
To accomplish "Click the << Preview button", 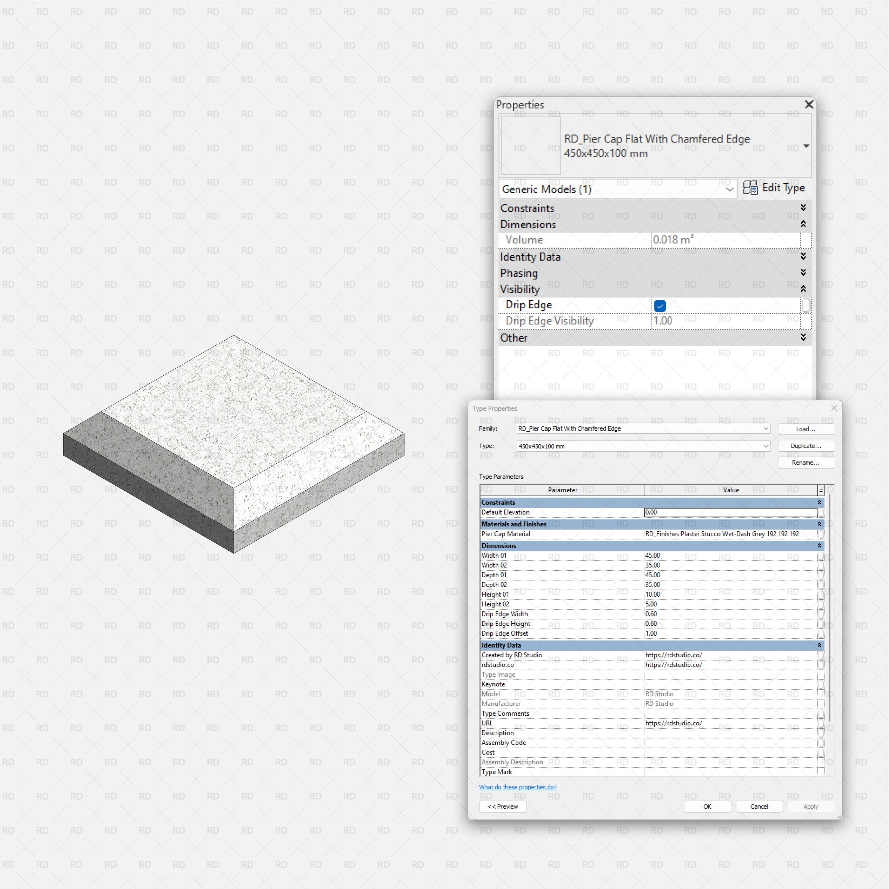I will tap(503, 806).
